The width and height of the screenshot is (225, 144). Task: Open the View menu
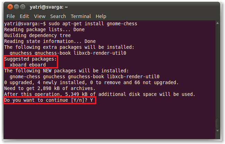pos(40,16)
